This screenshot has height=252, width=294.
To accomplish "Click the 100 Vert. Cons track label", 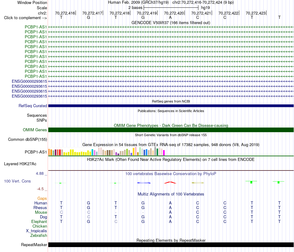I will tap(17, 181).
